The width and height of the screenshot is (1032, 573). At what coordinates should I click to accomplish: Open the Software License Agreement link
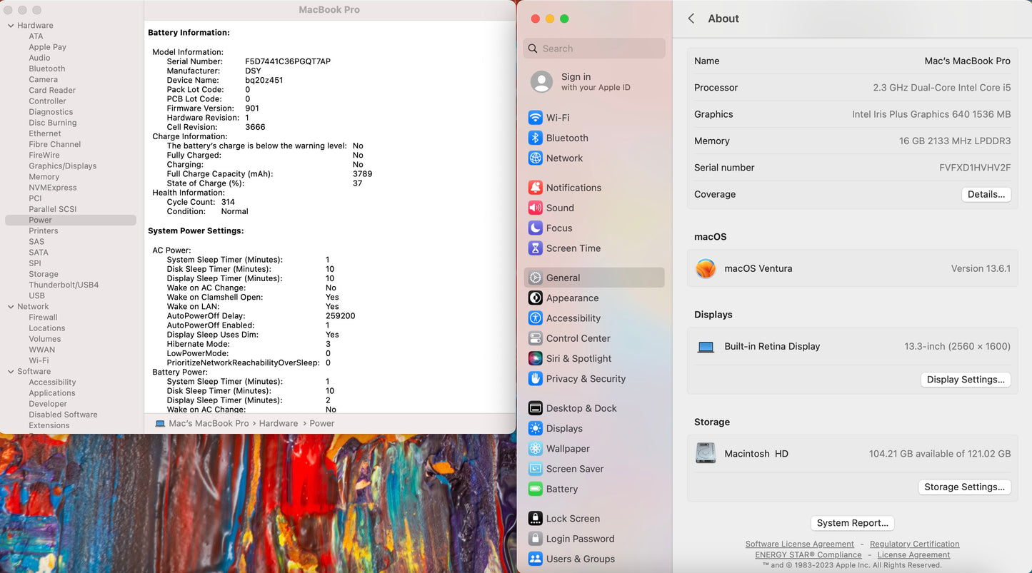click(x=799, y=544)
